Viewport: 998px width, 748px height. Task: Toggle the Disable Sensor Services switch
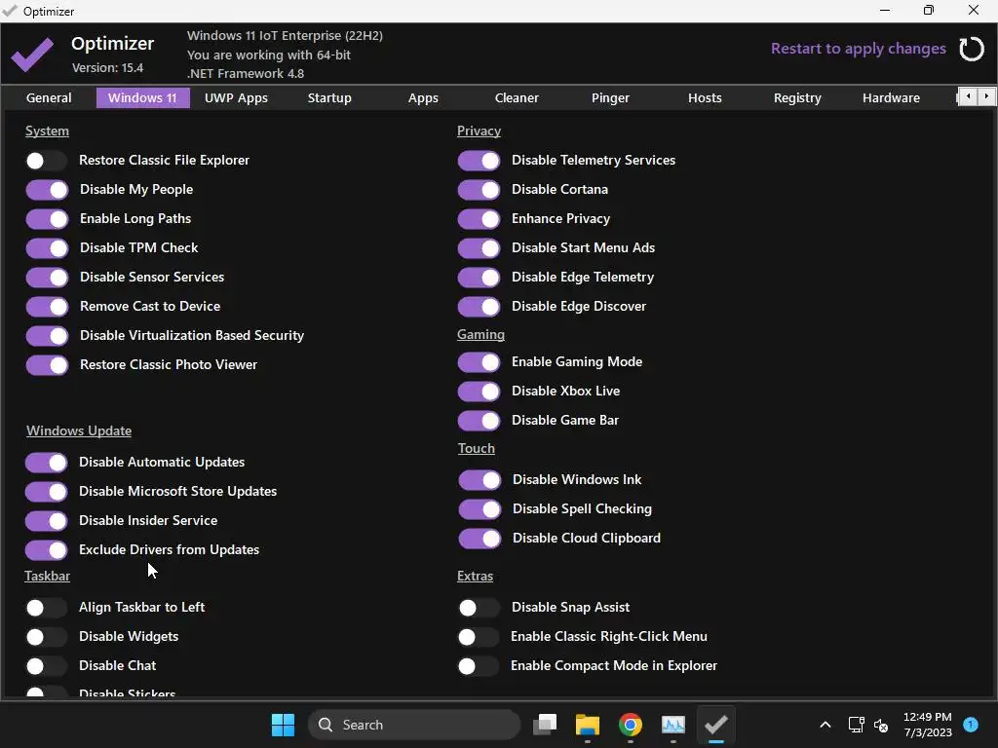point(47,278)
